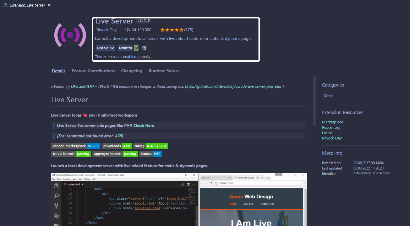Click the Live Server extension logo
This screenshot has width=410, height=226.
70,35
